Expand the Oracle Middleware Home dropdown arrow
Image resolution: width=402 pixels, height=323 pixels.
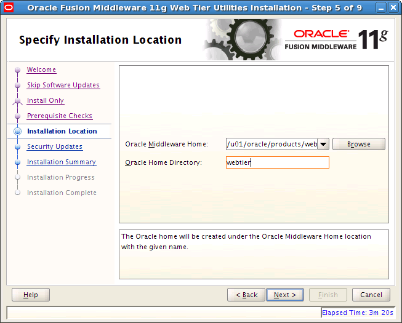point(323,144)
